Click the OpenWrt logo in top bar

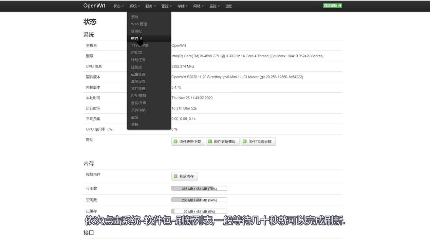coord(94,6)
